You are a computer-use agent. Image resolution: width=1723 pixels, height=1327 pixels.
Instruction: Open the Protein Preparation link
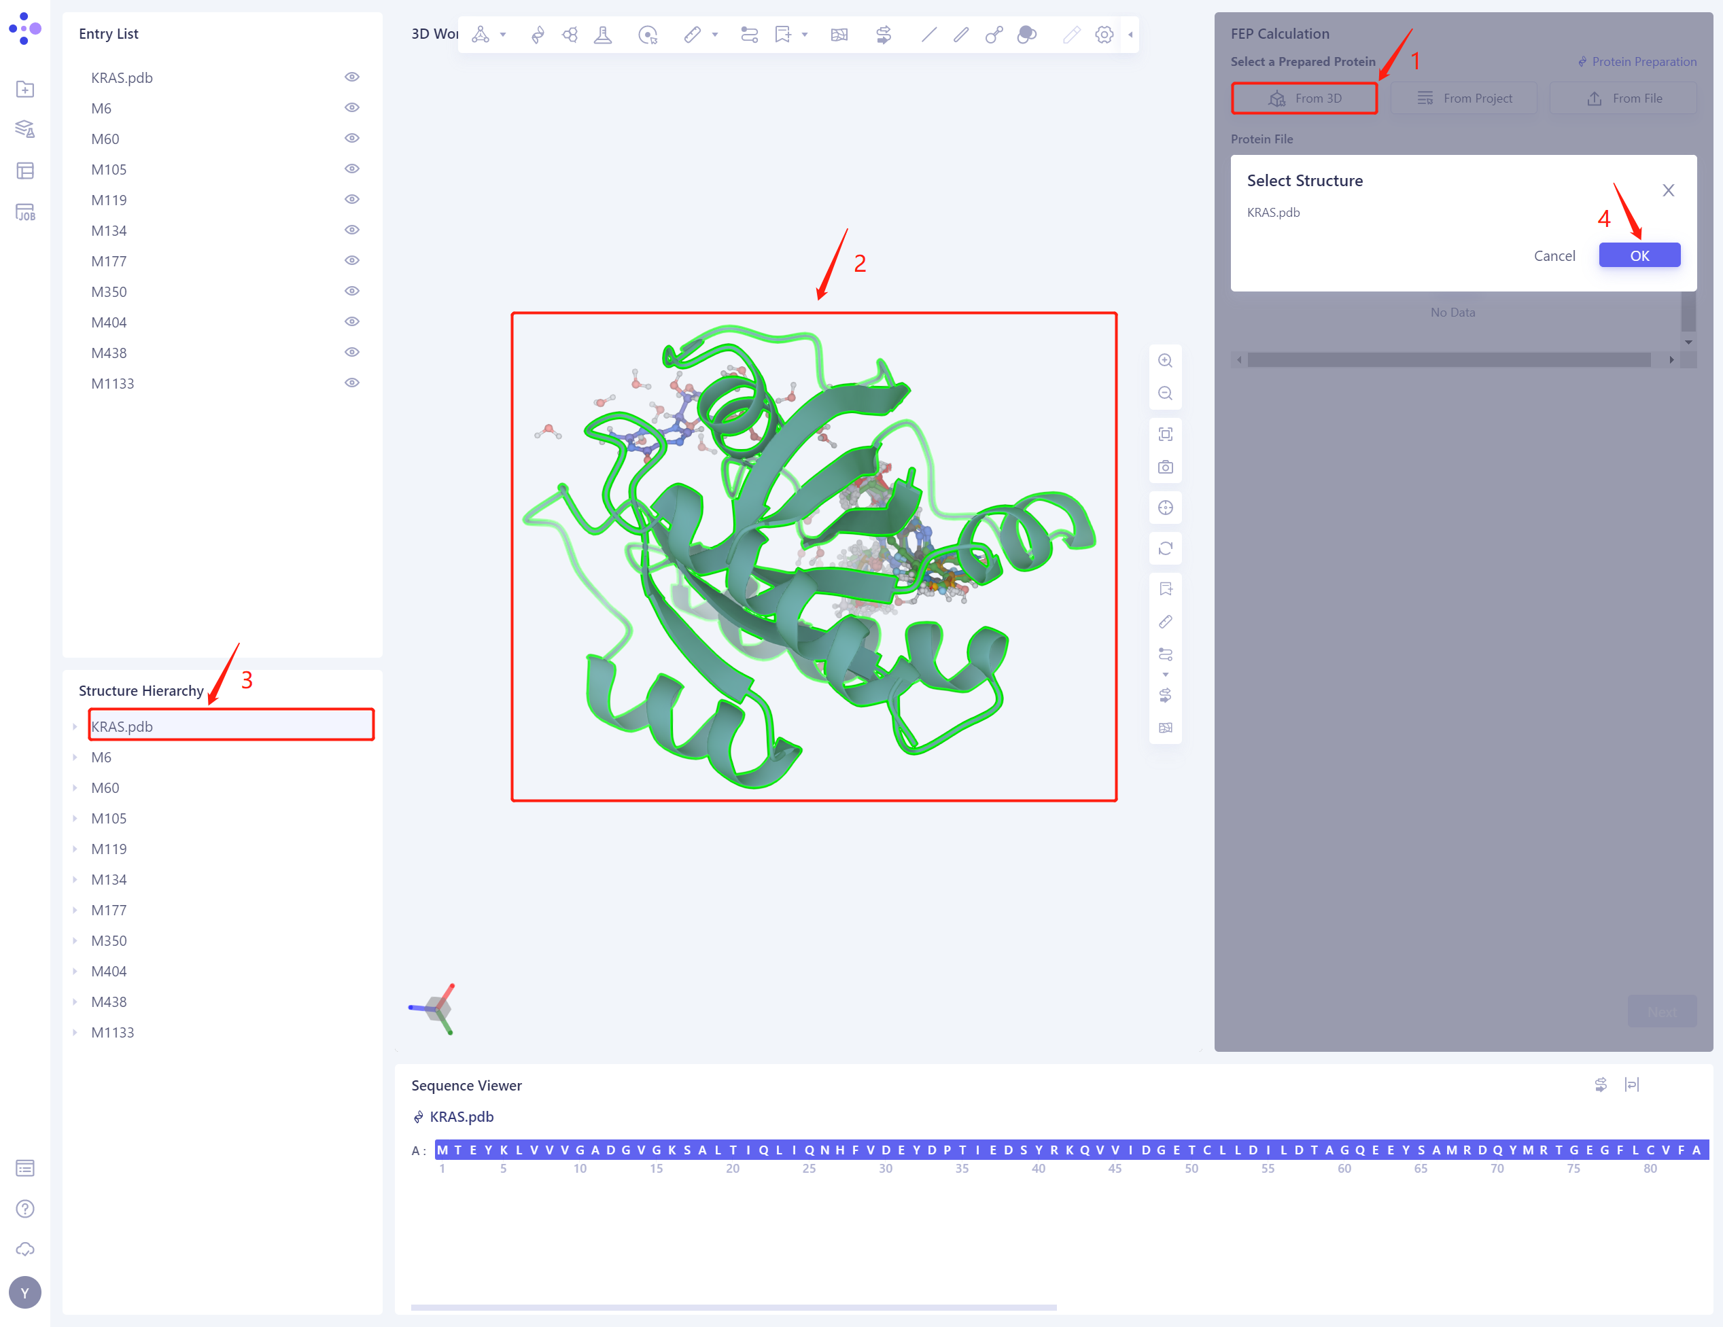coord(1637,62)
